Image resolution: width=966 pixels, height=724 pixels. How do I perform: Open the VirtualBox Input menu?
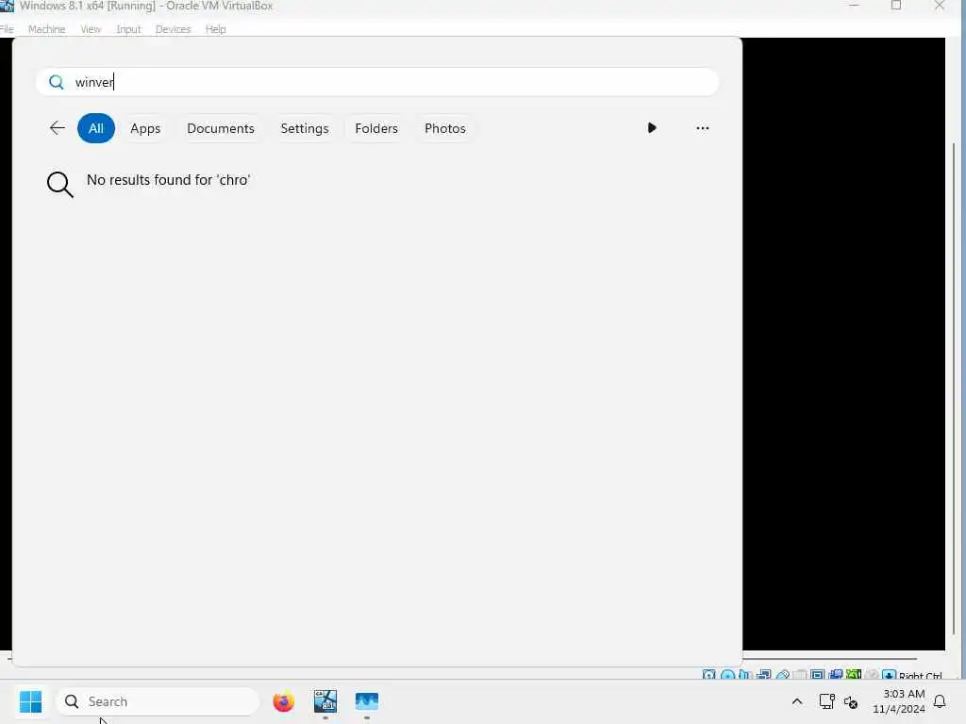coord(128,29)
